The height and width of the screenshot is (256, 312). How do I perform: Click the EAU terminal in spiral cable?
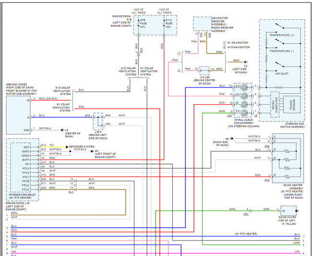238,86
